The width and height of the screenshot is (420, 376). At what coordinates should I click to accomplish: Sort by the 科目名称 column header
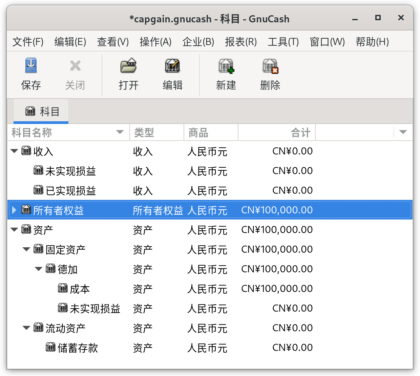tap(68, 132)
